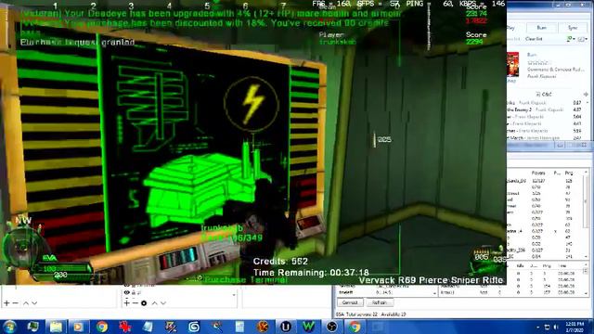This screenshot has width=594, height=334.
Task: Open File Explorer folder in taskbar
Action: click(x=56, y=327)
